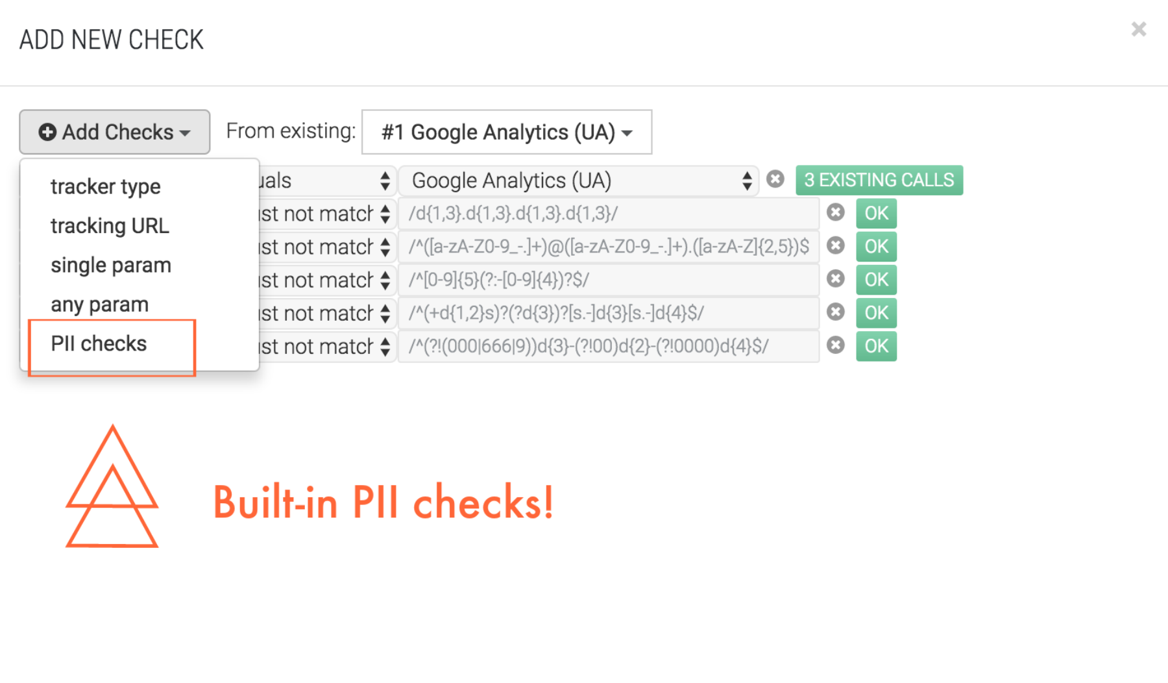The image size is (1168, 683).
Task: Remove the Google Analytics (UA) tracker type check
Action: 775,179
